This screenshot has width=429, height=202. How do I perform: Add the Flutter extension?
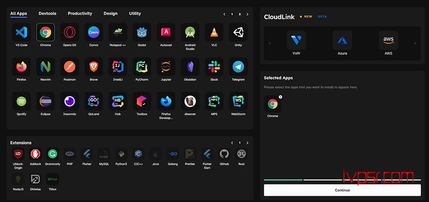pyautogui.click(x=87, y=154)
